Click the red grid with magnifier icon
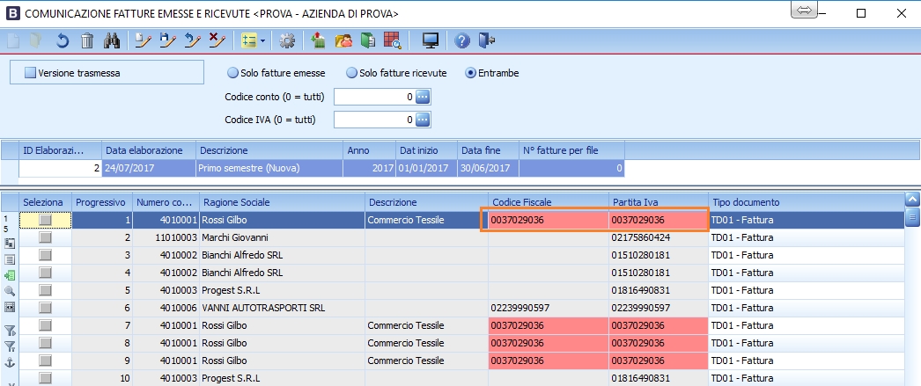The height and width of the screenshot is (386, 921). click(393, 40)
